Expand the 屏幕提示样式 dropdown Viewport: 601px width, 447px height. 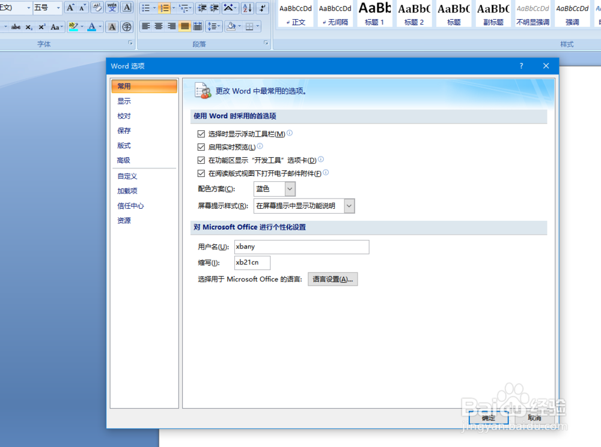[x=349, y=206]
